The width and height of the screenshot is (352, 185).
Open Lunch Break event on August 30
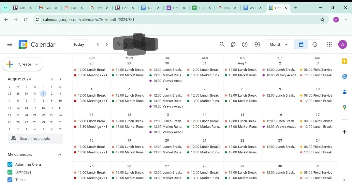280,173
